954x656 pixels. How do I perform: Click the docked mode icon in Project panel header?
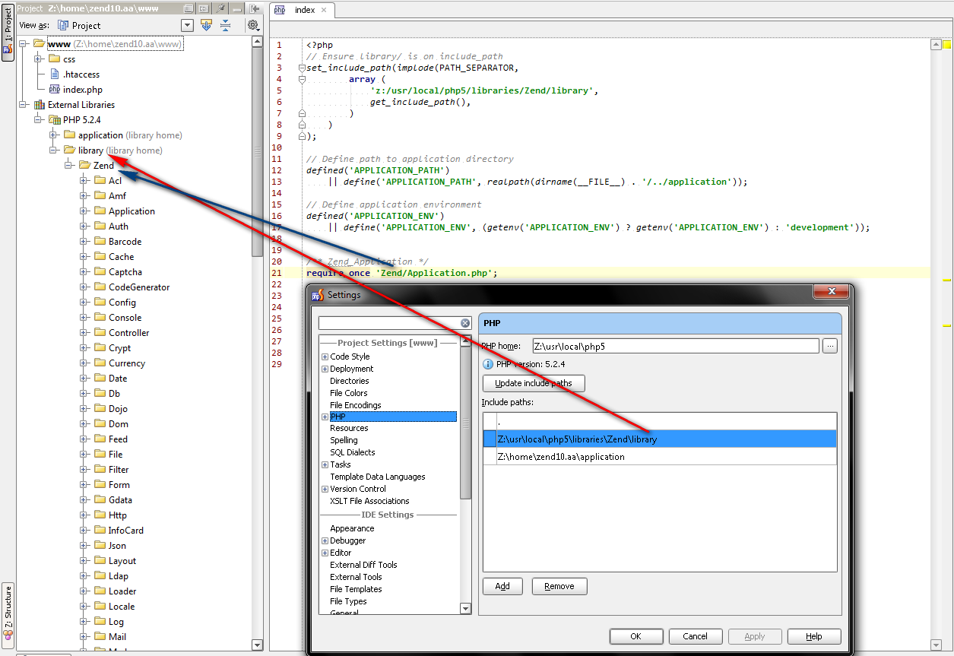(x=204, y=8)
